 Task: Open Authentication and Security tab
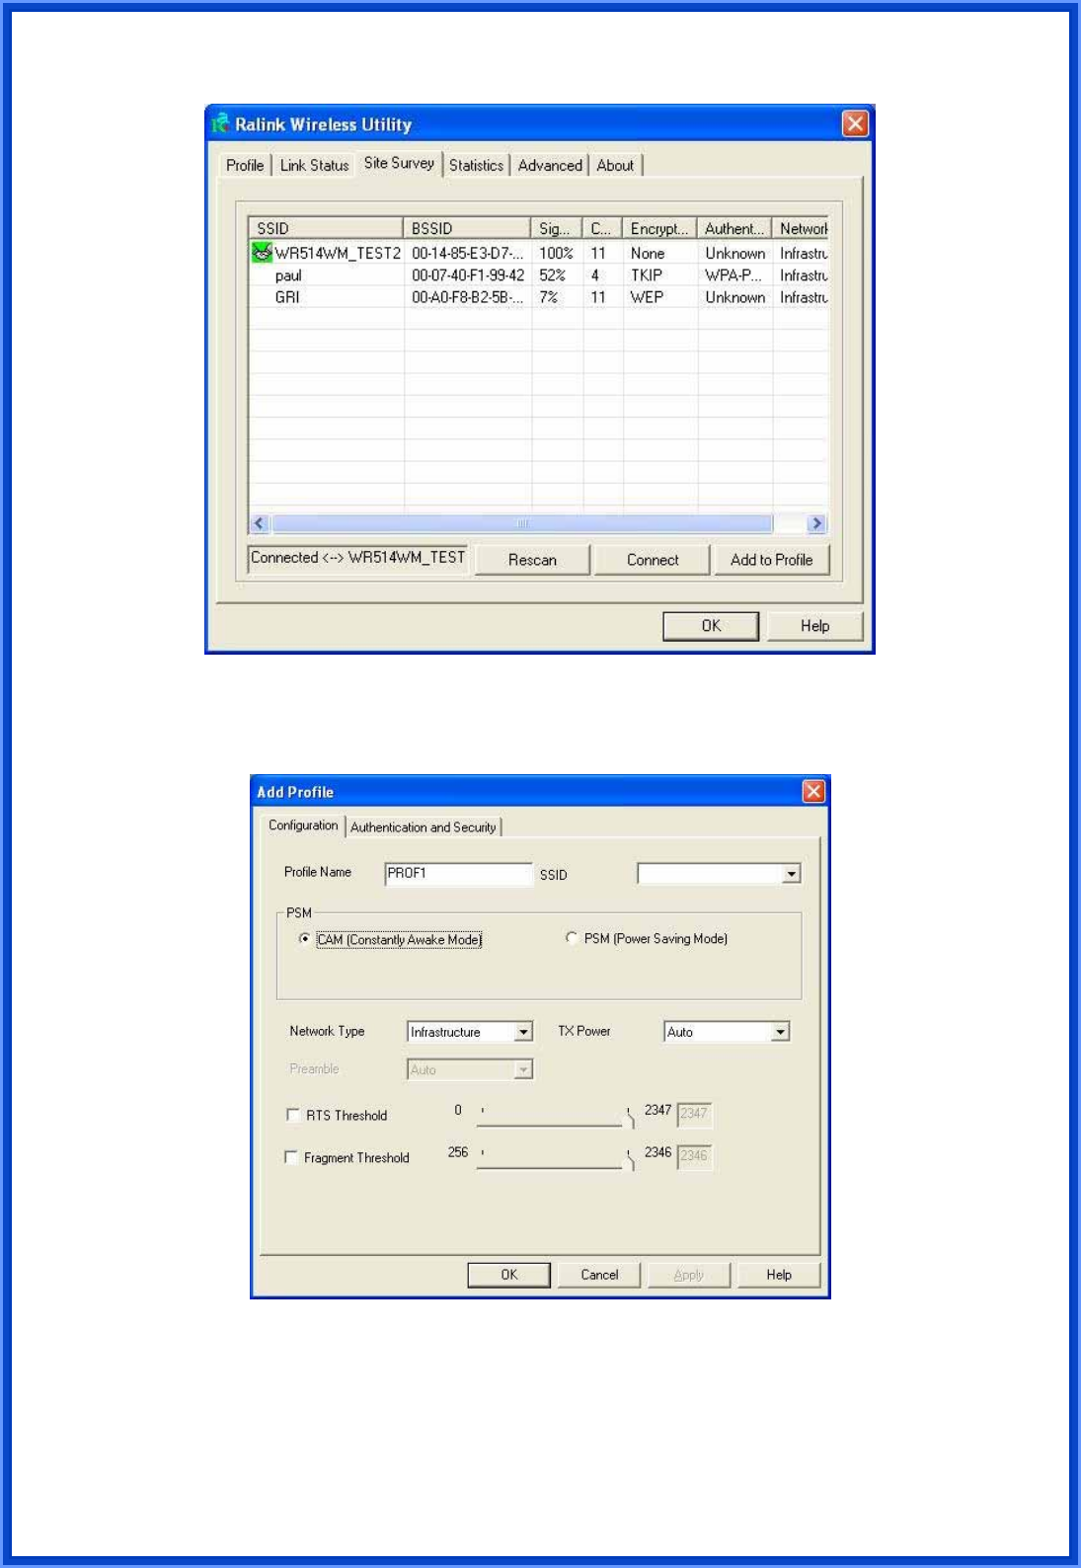[424, 827]
